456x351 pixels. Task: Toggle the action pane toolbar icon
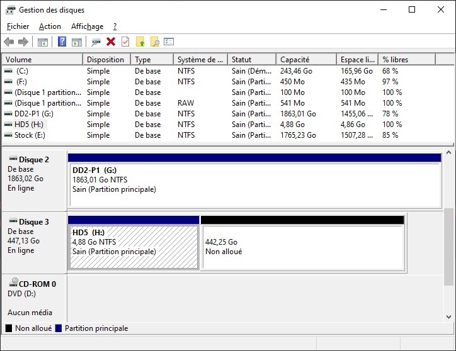[x=76, y=42]
